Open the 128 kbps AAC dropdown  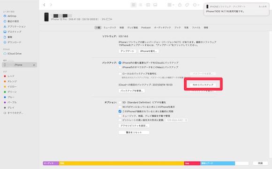click(x=177, y=120)
